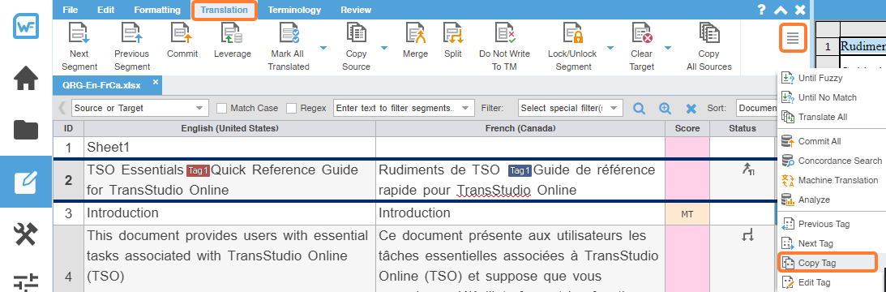This screenshot has height=292, width=886.
Task: Switch to the Formatting tab
Action: (x=157, y=10)
